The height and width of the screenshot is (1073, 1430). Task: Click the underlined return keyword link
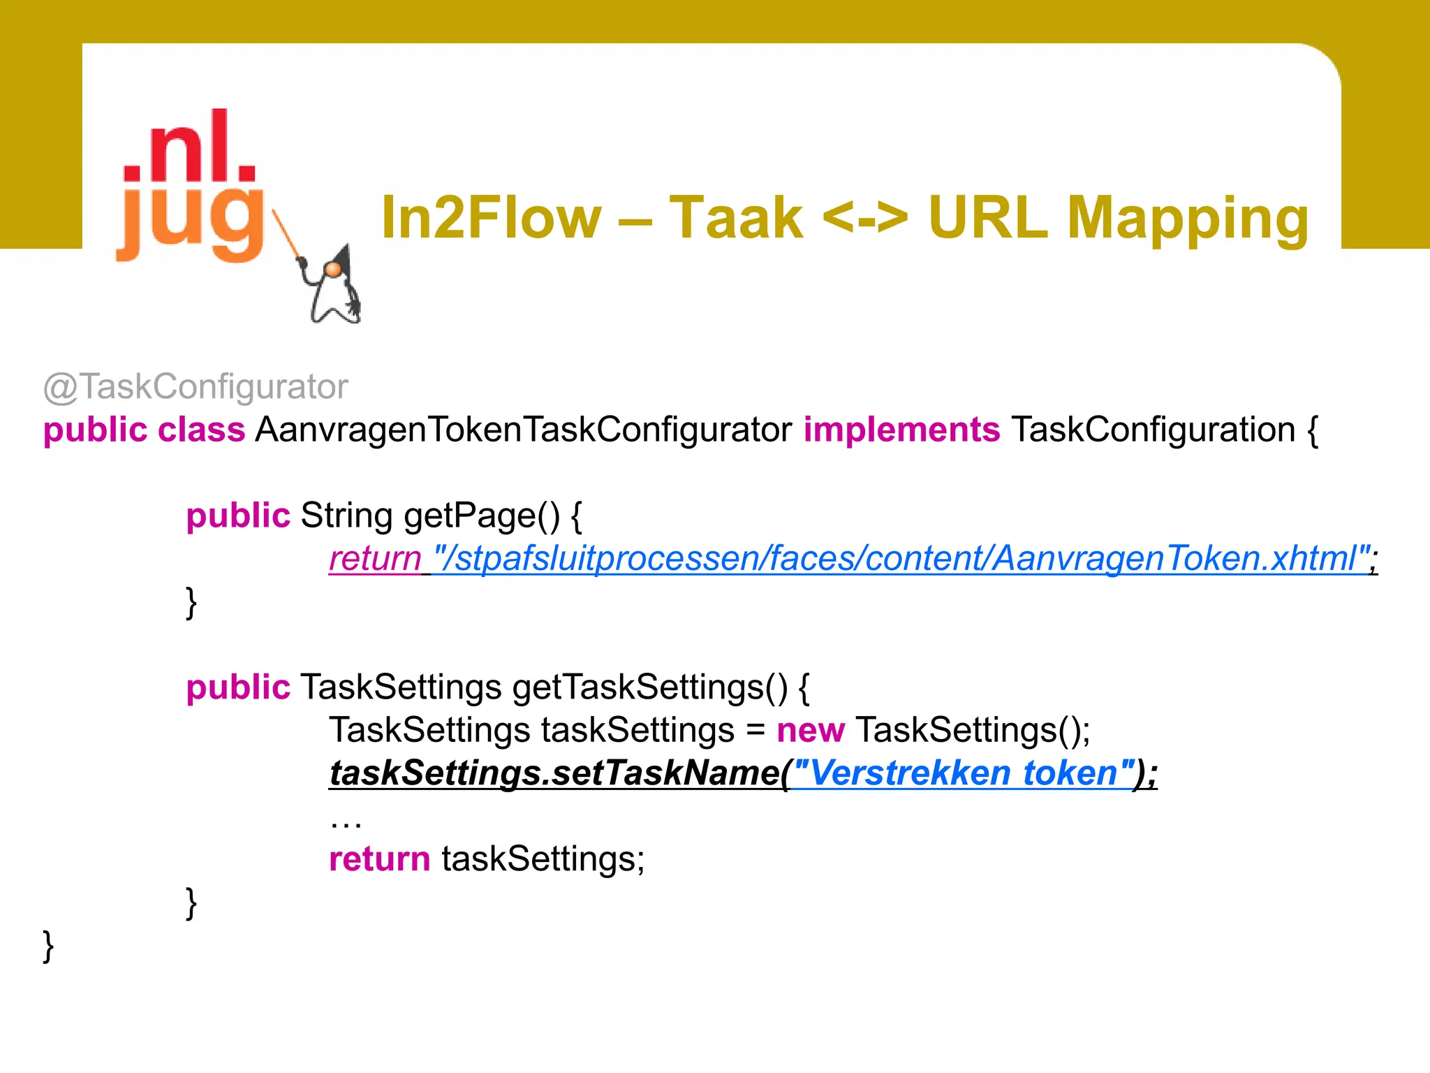[x=375, y=558]
